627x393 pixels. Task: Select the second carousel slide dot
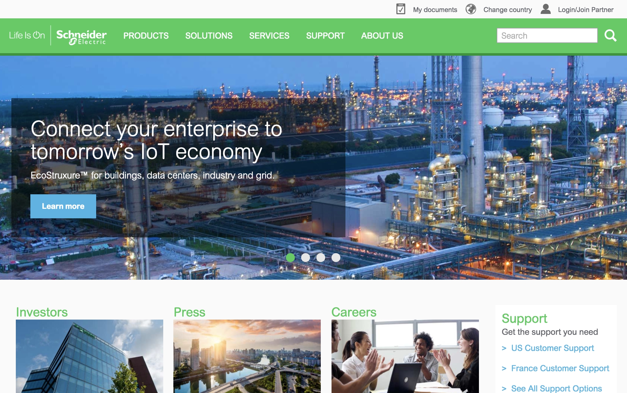(x=305, y=258)
